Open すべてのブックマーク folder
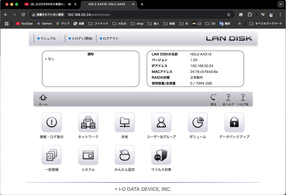The height and width of the screenshot is (195, 286). 266,23
